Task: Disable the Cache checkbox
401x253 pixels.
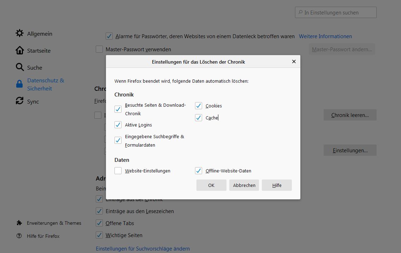Action: click(199, 118)
